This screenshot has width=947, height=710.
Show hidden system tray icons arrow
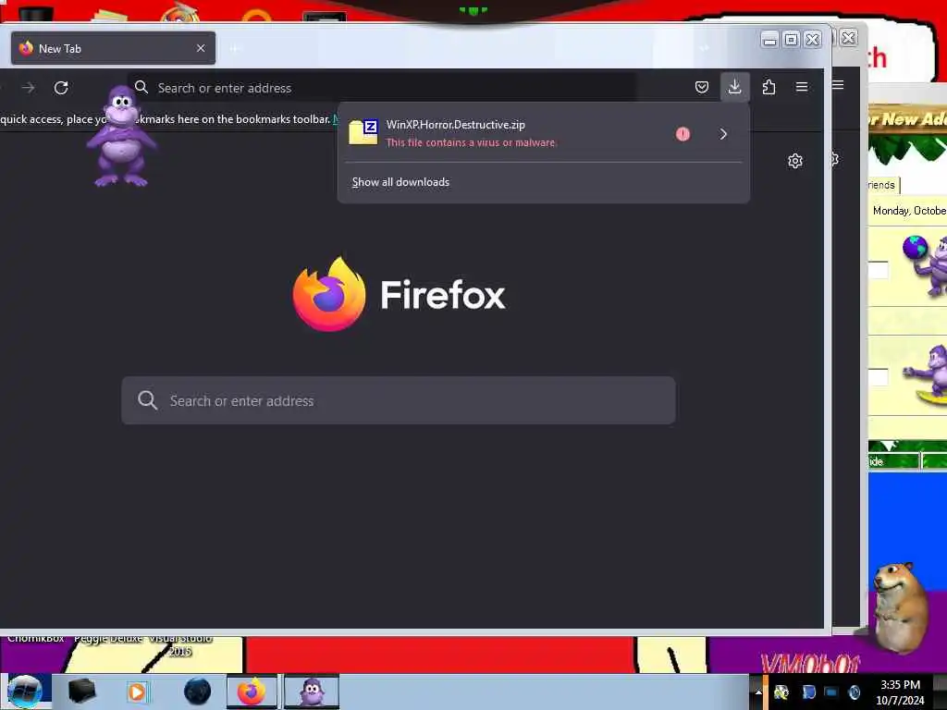tap(758, 692)
